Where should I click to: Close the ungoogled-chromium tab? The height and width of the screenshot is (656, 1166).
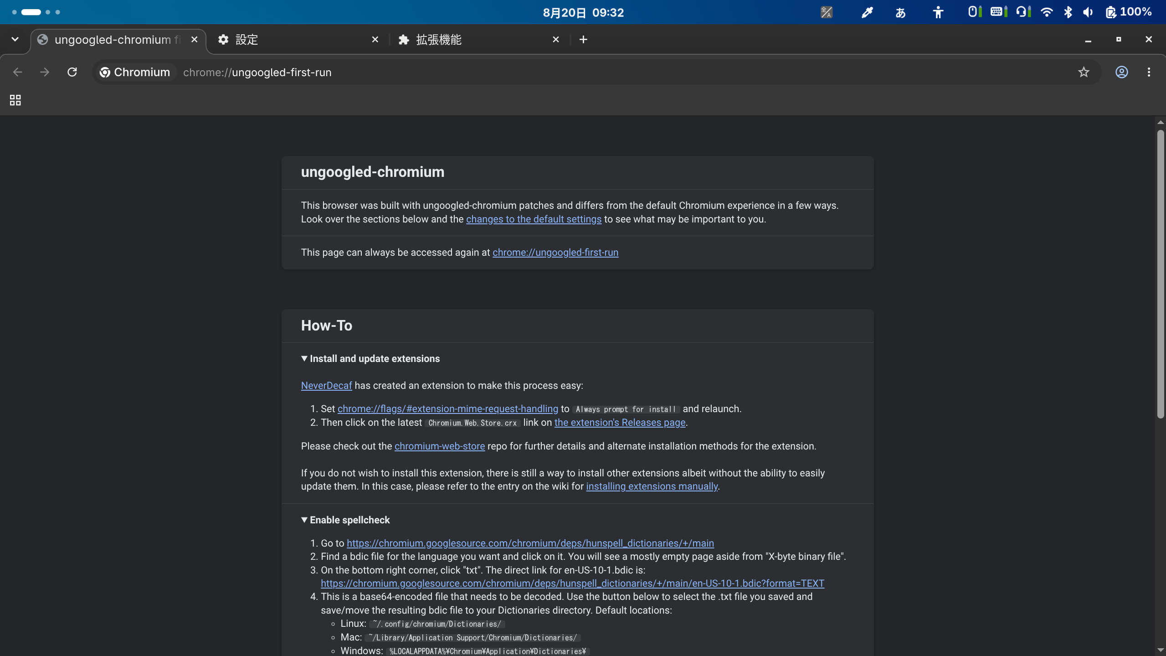point(194,40)
